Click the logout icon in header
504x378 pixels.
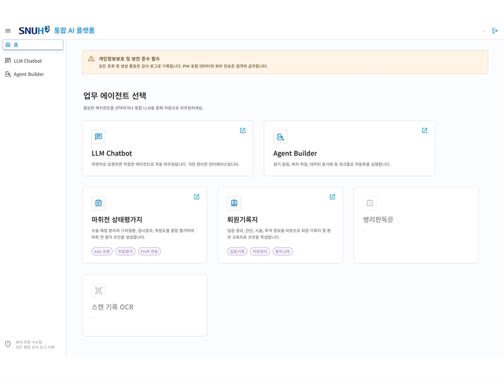tap(495, 30)
